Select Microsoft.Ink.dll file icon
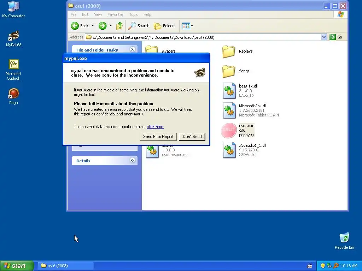The width and height of the screenshot is (362, 271). pos(229,110)
